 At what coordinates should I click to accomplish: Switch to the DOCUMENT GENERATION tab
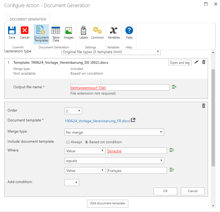tap(28, 19)
